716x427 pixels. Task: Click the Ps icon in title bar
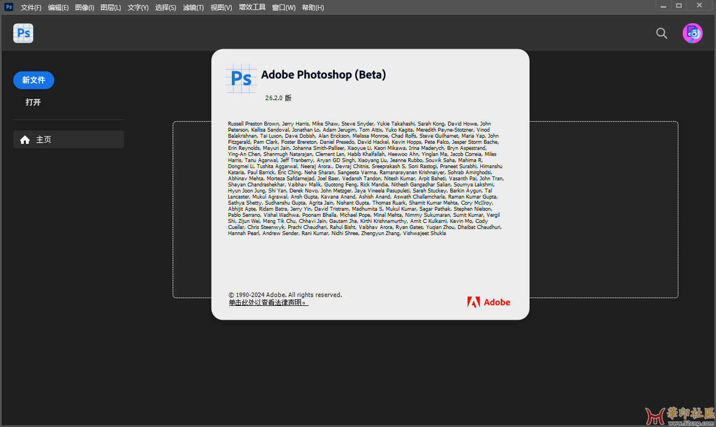(9, 7)
